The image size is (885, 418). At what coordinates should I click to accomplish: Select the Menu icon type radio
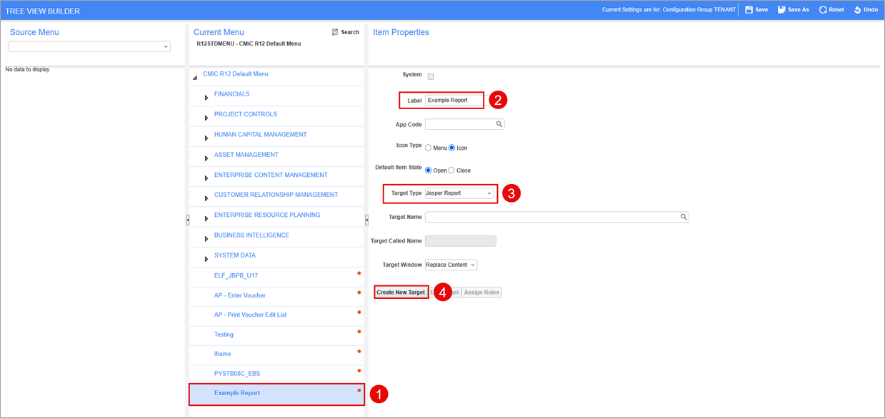point(429,148)
